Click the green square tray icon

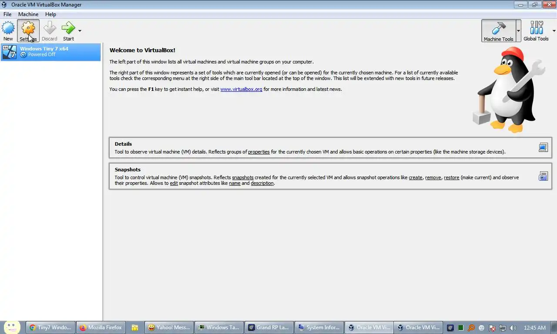[x=460, y=328]
